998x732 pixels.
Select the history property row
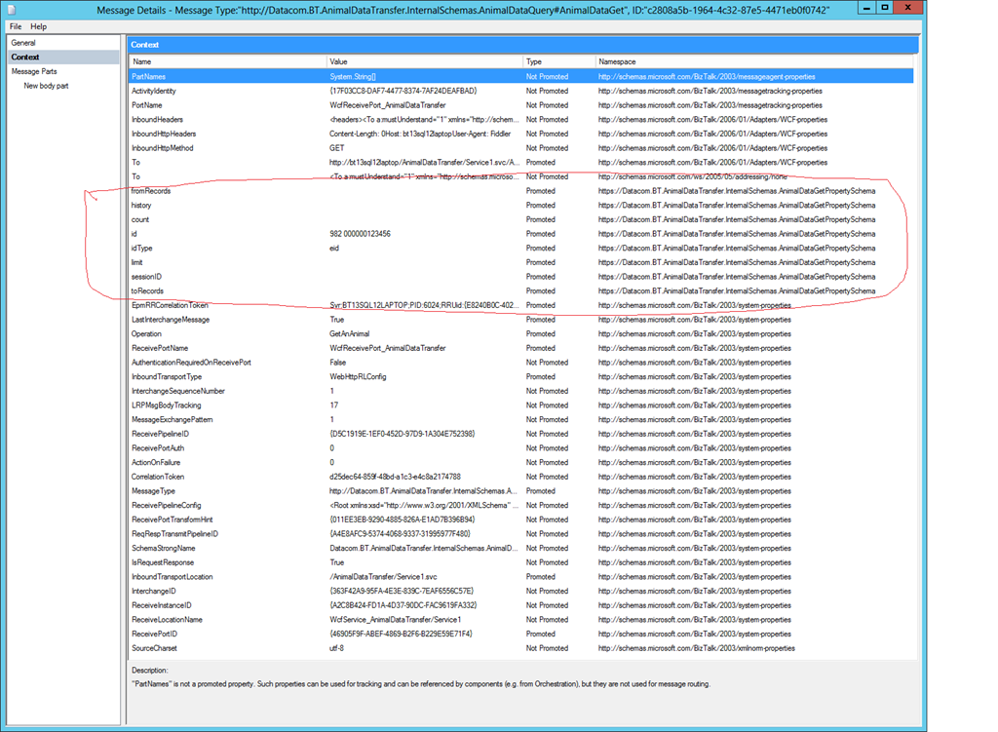521,205
